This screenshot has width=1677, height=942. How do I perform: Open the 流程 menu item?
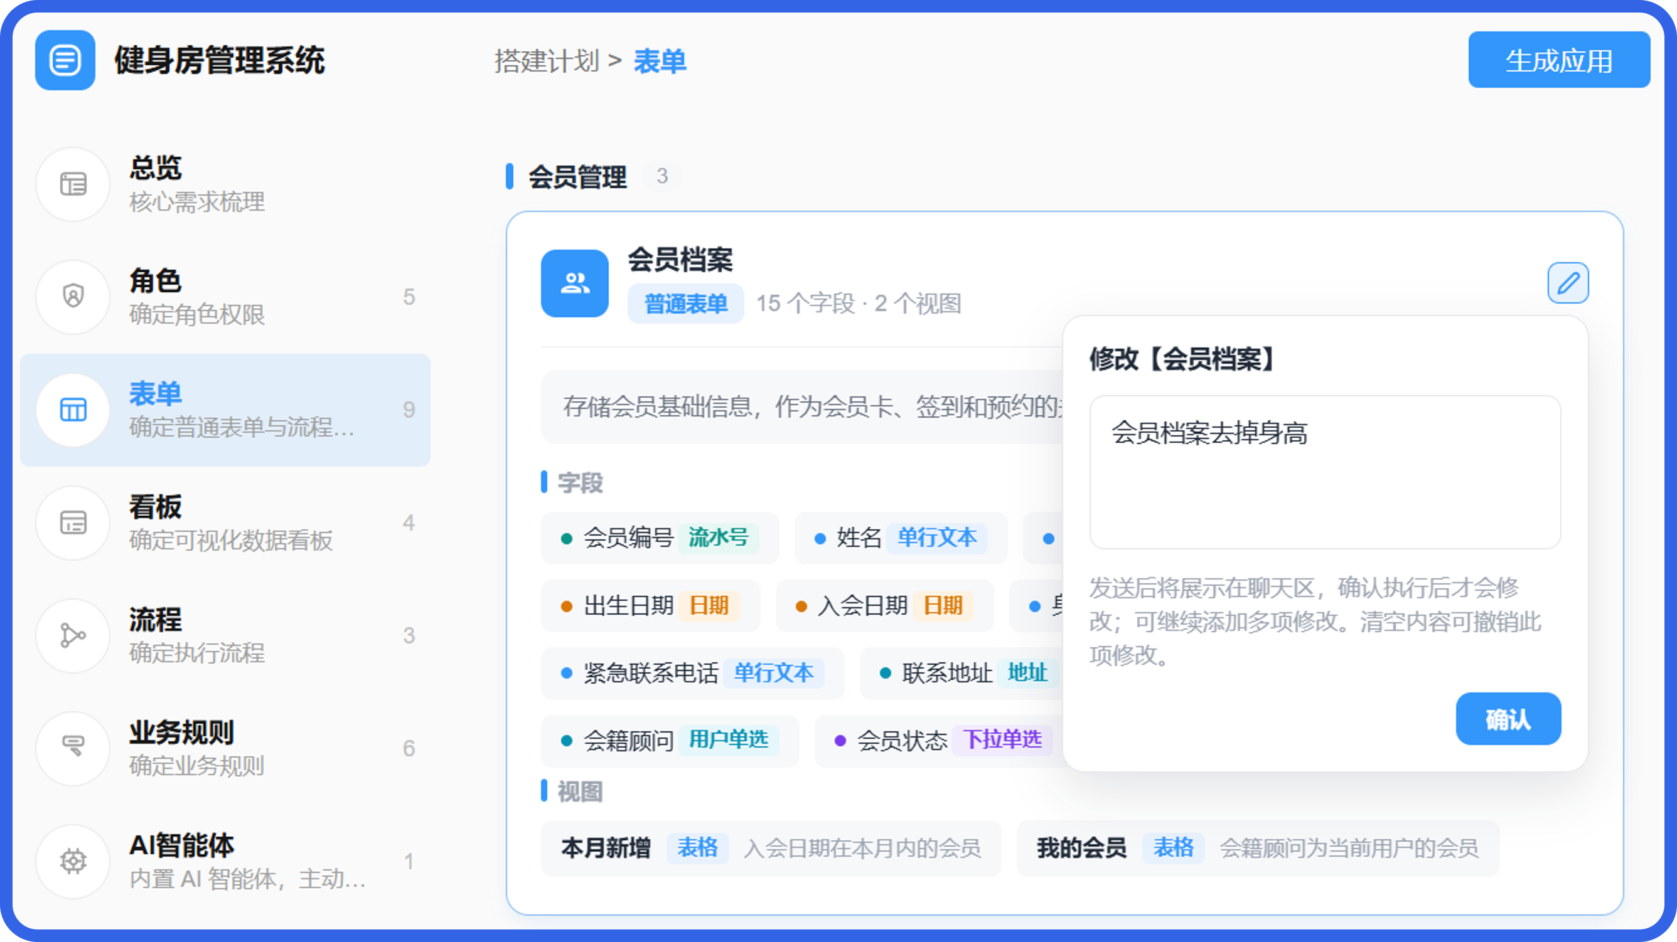point(225,635)
